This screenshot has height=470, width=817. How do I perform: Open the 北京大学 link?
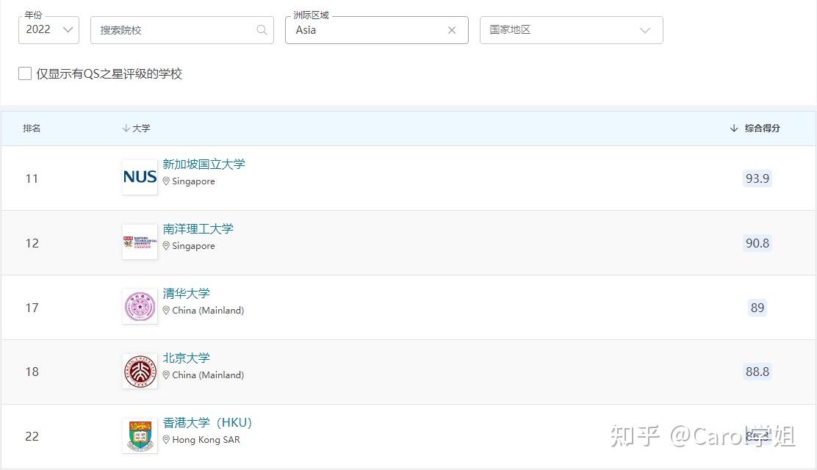(x=186, y=358)
